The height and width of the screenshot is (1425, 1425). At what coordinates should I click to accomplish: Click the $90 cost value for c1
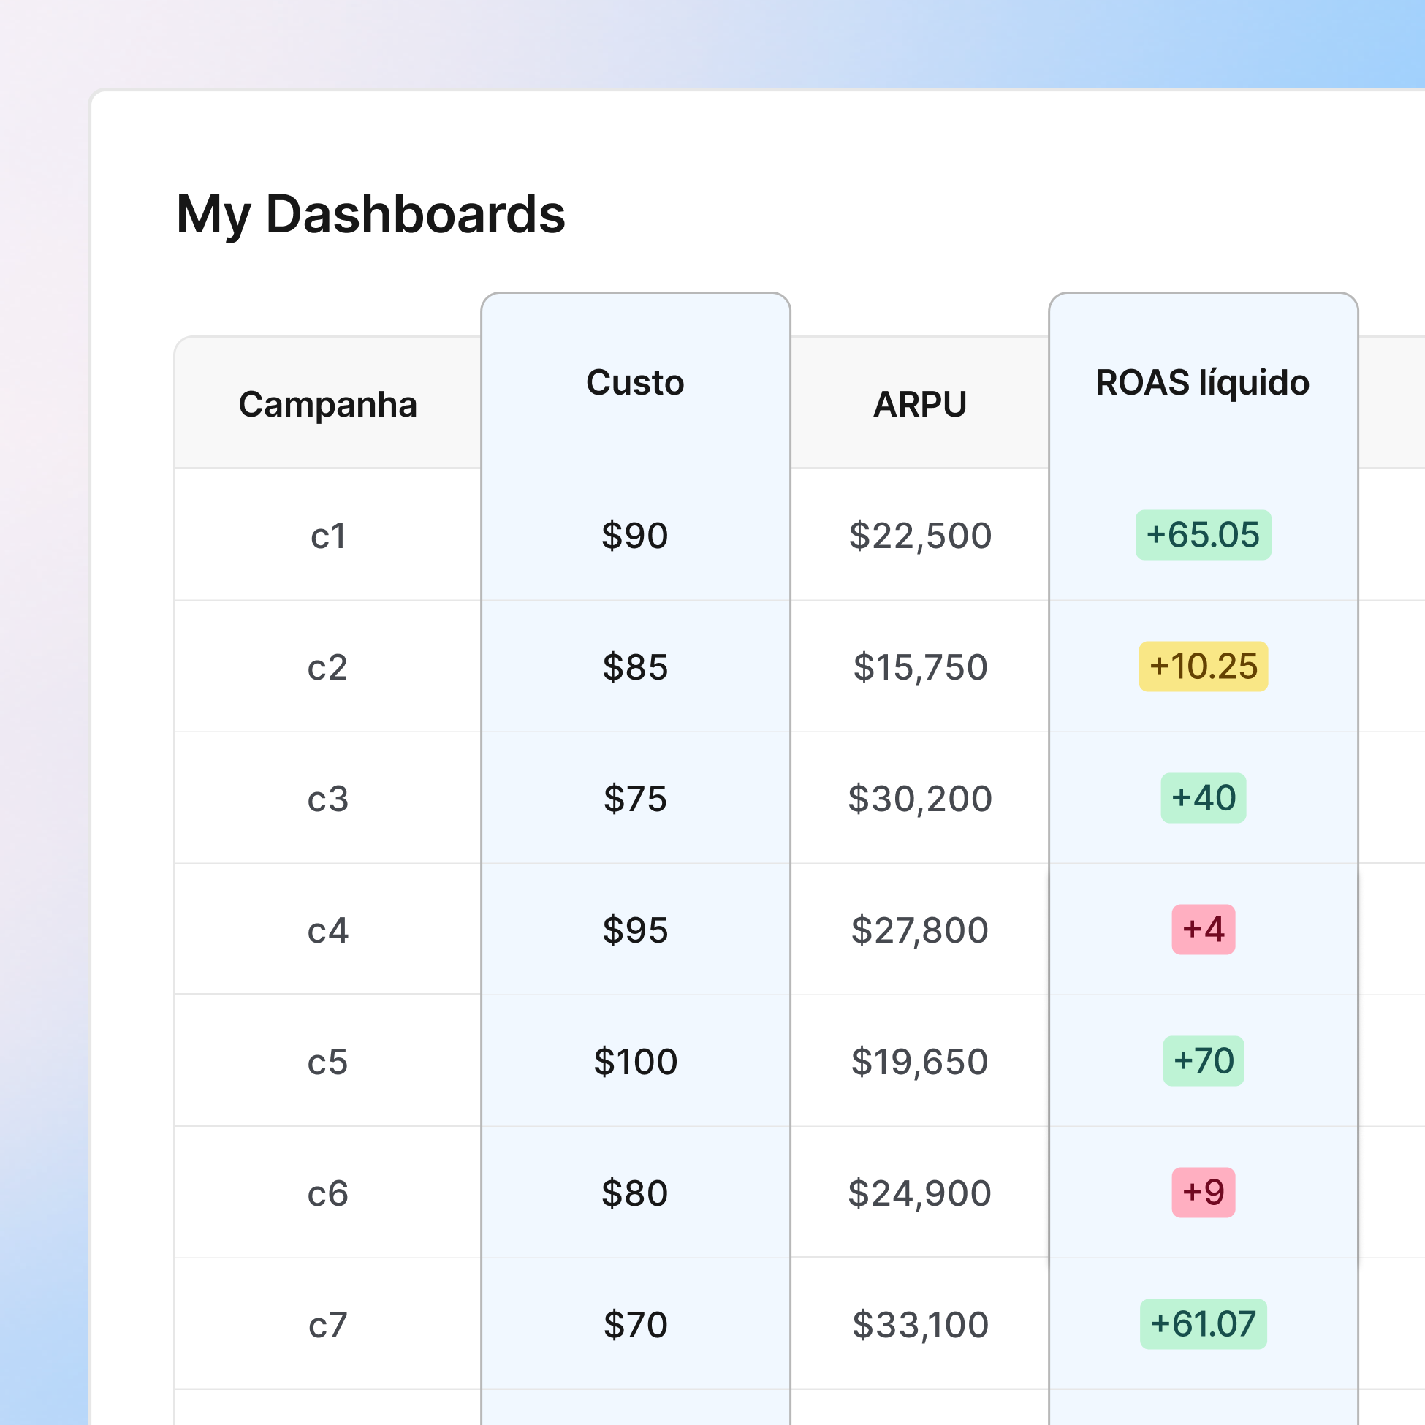[x=635, y=536]
